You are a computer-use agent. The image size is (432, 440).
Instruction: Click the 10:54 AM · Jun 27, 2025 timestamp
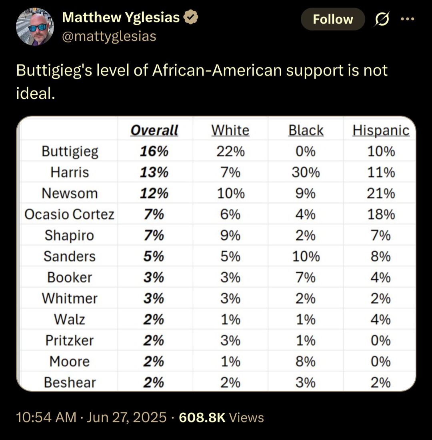coord(91,417)
